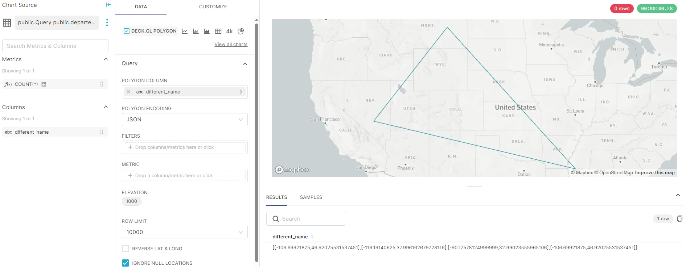Click the COUNT(*) metric item

pos(55,84)
